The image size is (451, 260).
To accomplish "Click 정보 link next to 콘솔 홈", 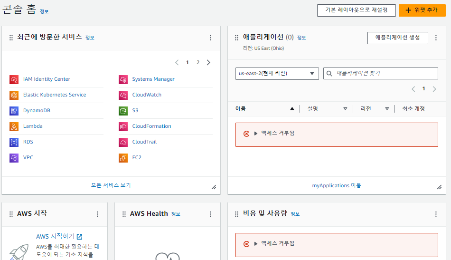I will click(44, 12).
